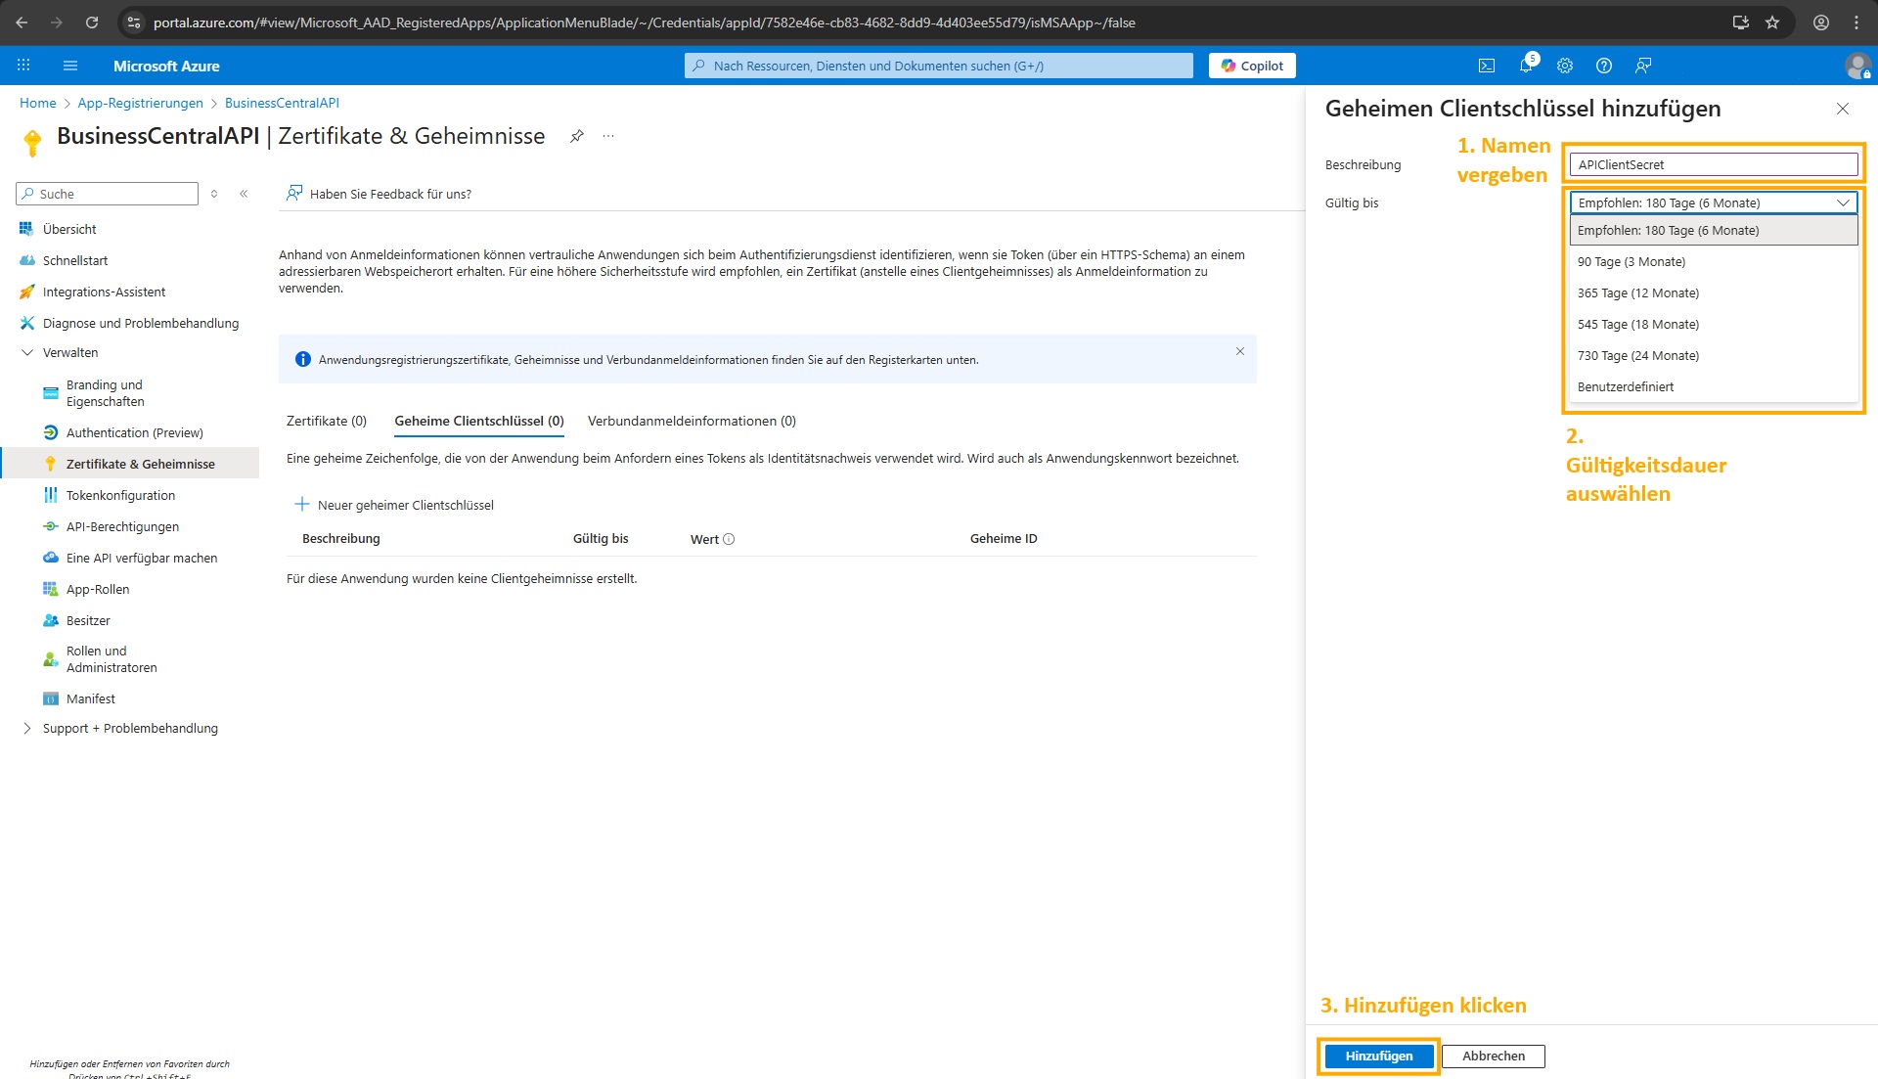Open the user account avatar
Screen dimensions: 1878x1079
[1857, 66]
